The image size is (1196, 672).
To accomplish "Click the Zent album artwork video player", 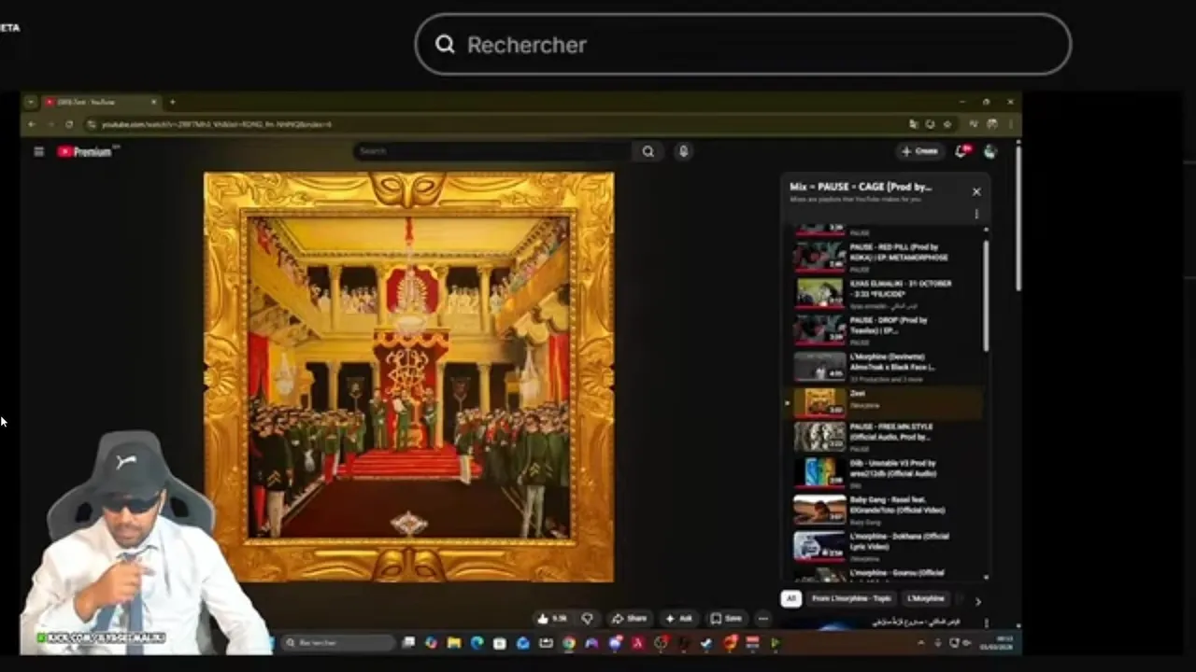I will [x=409, y=376].
